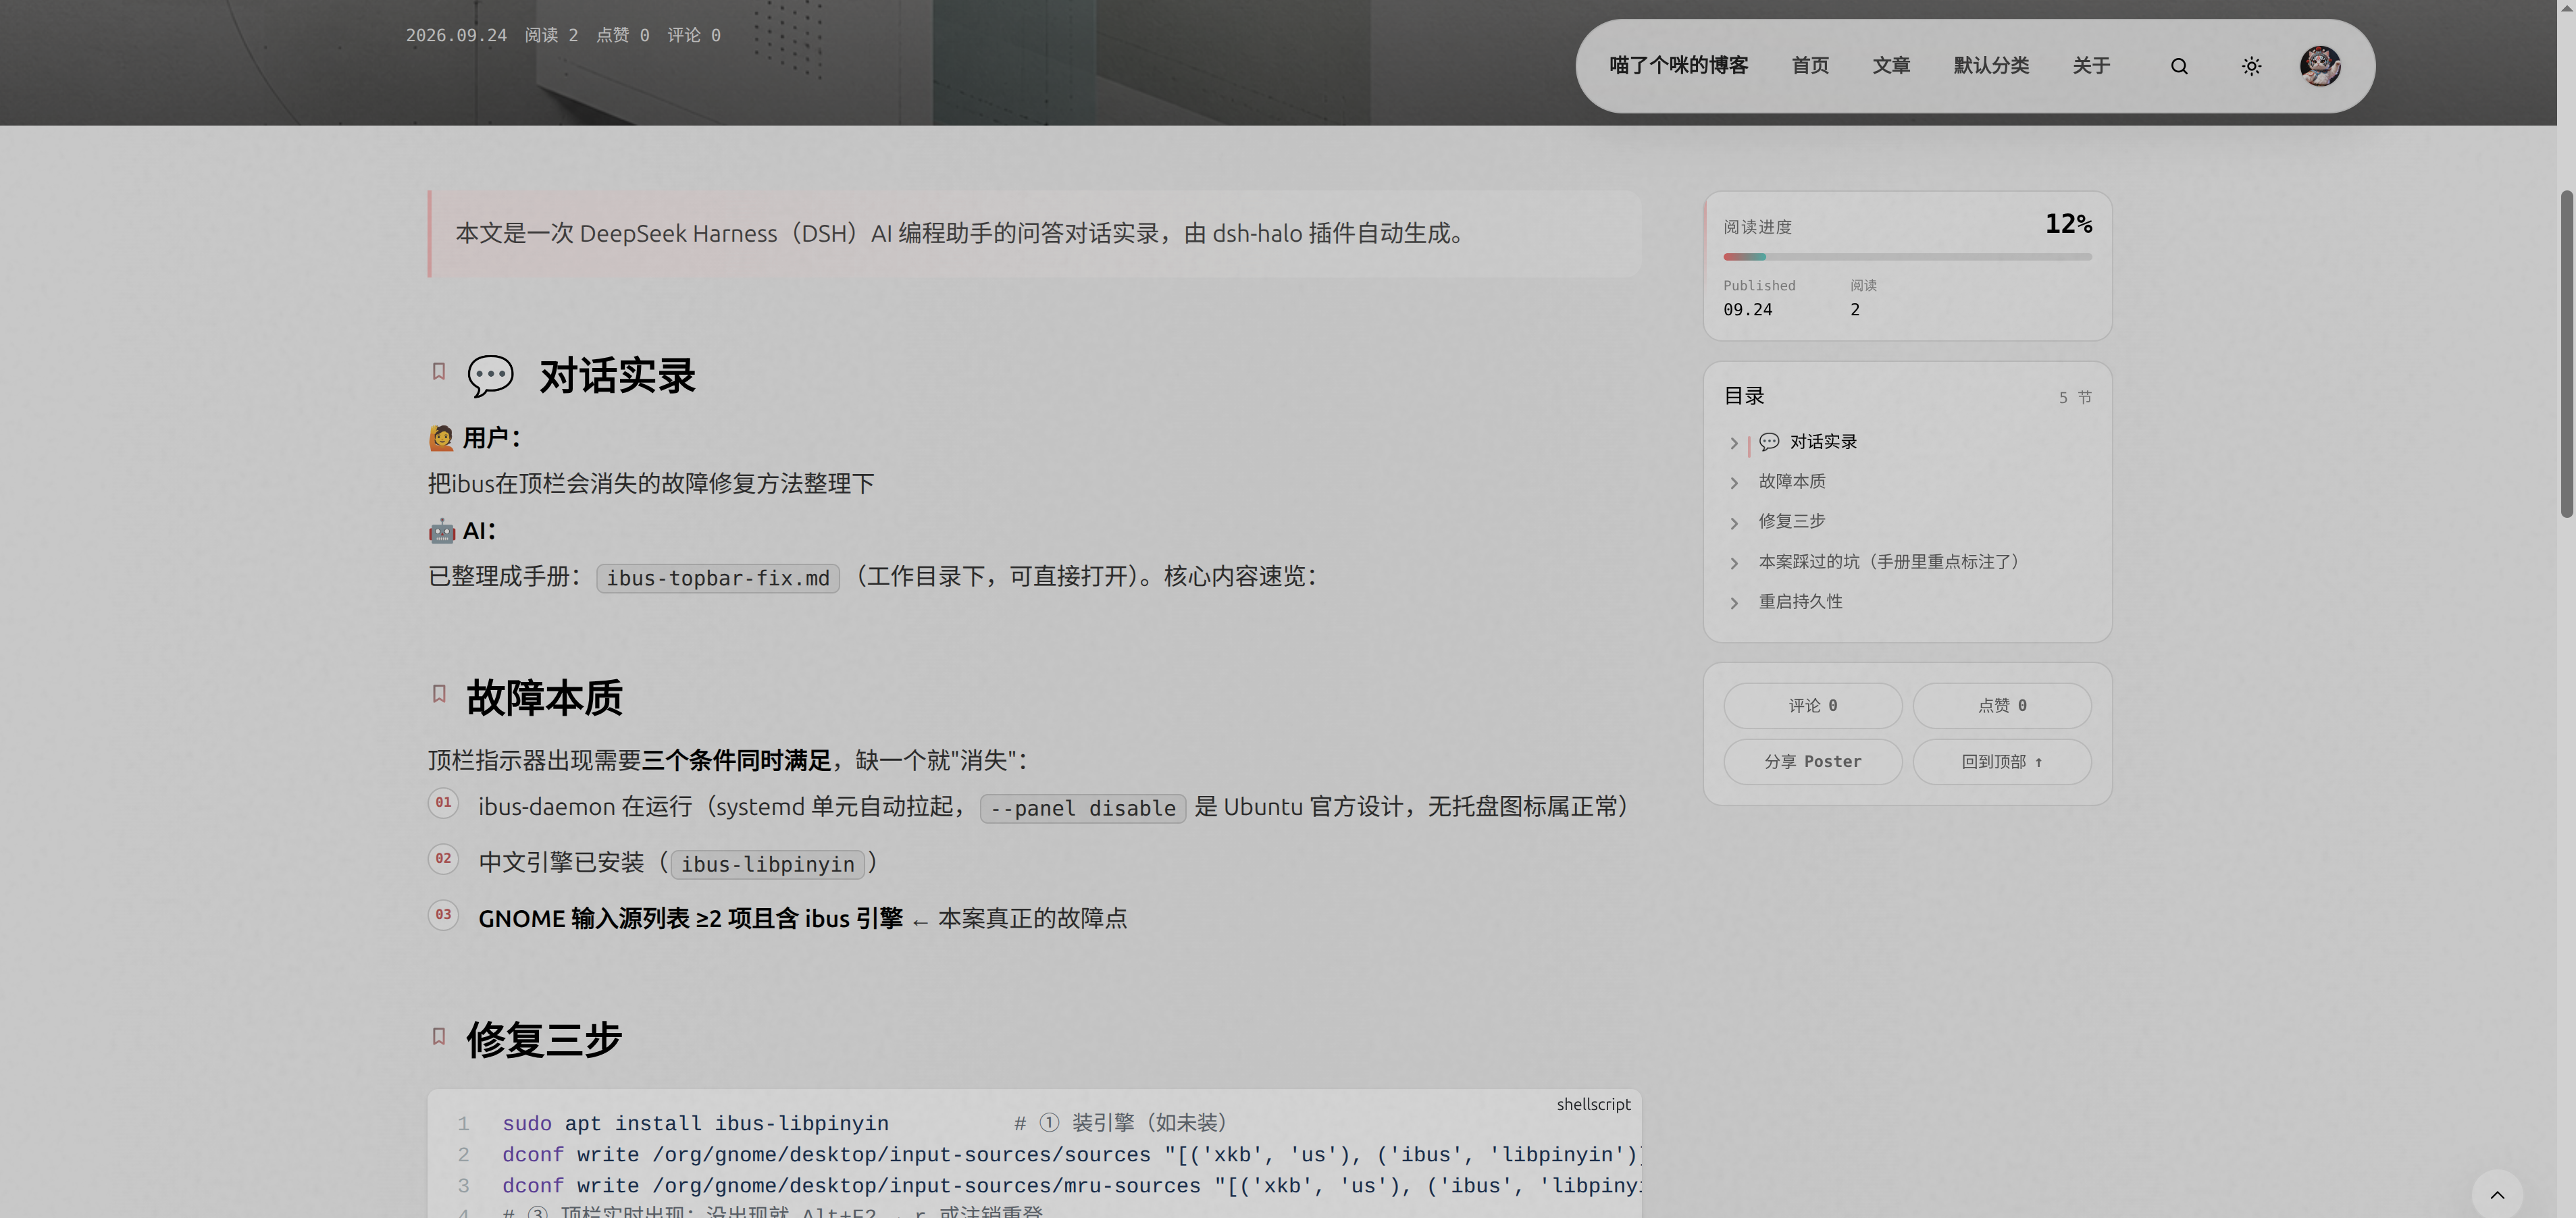Expand the 对话实录 entry chevron in 目录

point(1734,443)
